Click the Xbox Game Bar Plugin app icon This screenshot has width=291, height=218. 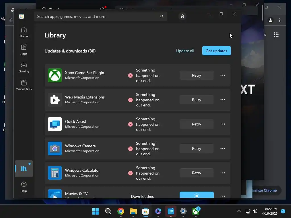tap(55, 75)
